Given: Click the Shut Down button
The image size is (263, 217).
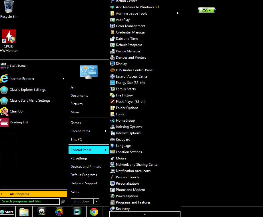Looking at the screenshot, I should point(82,201).
